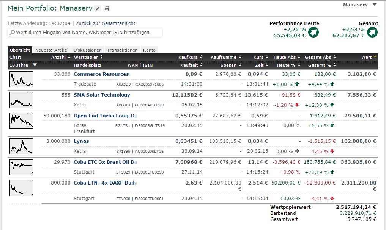
Task: Click the Performance Heute trend arrow icon
Action: 314,32
